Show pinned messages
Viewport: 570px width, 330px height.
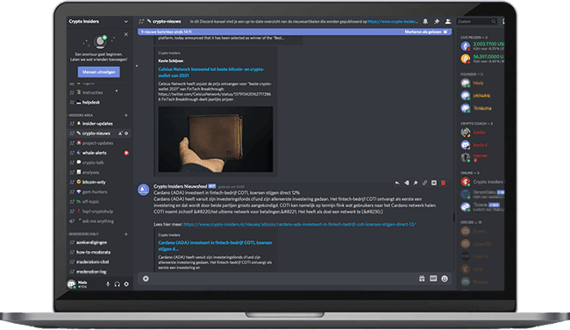437,21
